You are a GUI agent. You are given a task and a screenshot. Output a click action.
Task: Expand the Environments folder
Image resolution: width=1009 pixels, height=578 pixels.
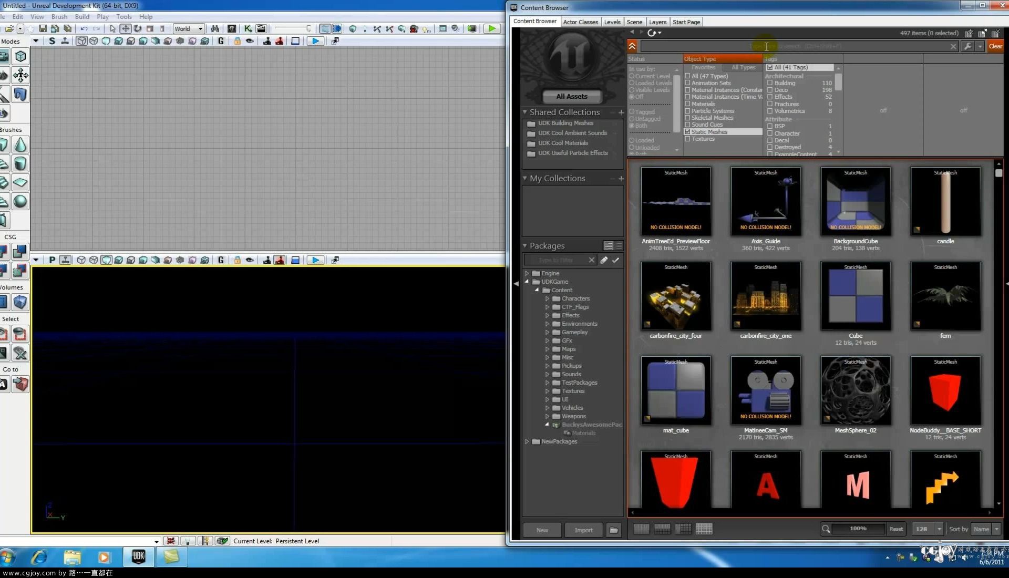[547, 324]
